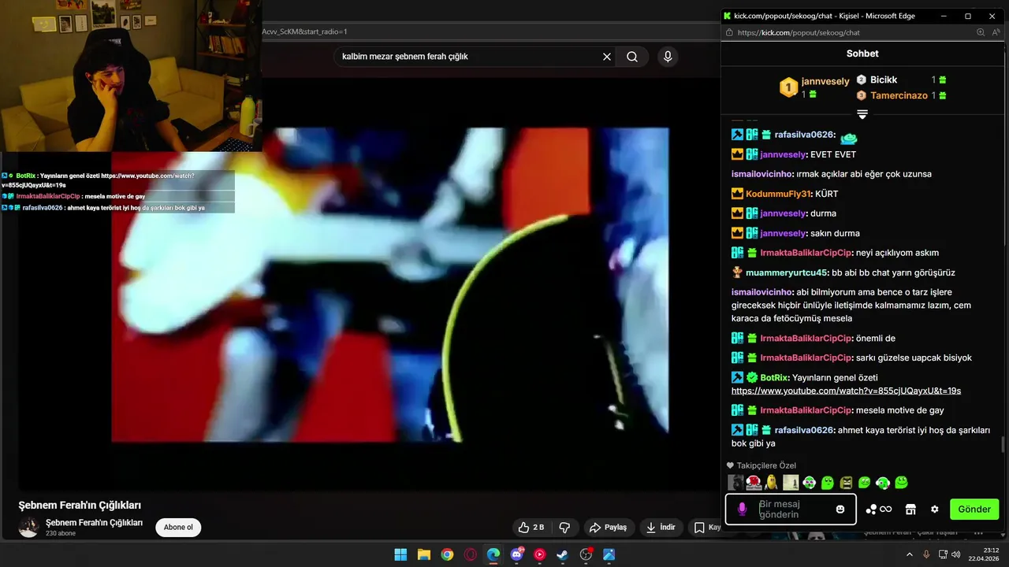Share the video via Paylaş
The width and height of the screenshot is (1009, 567).
click(609, 528)
